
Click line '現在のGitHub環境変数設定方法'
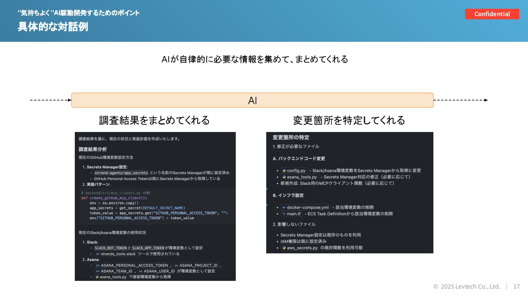tap(106, 157)
